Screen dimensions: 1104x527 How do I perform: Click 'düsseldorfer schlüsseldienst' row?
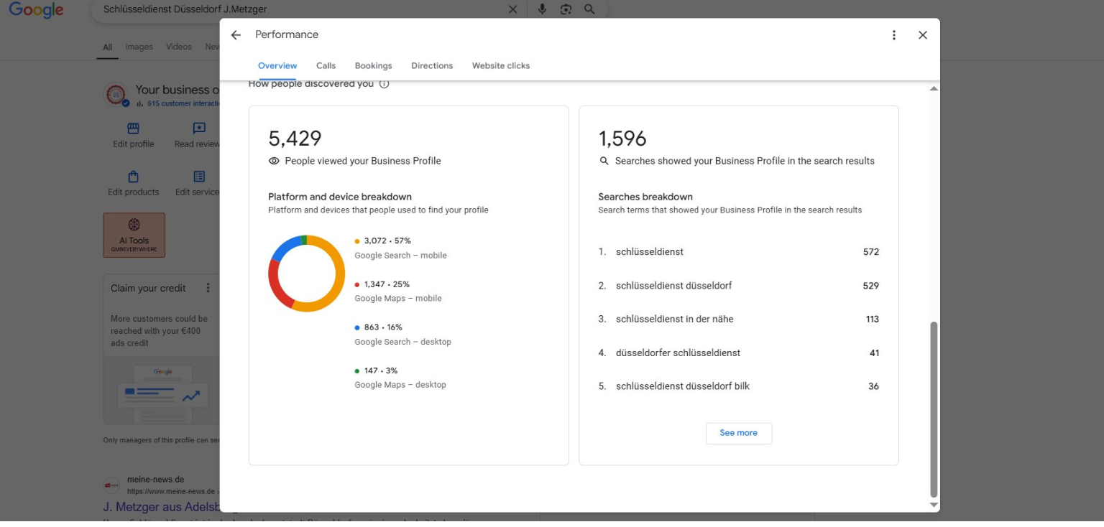[738, 353]
